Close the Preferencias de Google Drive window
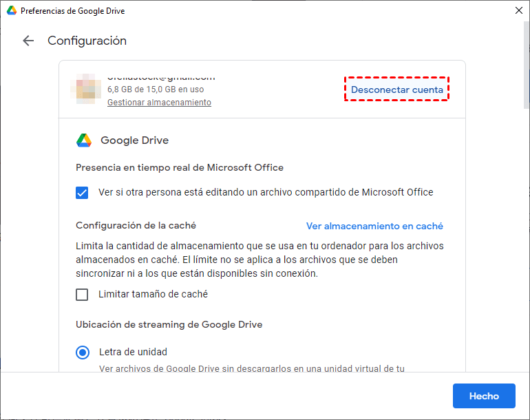 (x=519, y=10)
